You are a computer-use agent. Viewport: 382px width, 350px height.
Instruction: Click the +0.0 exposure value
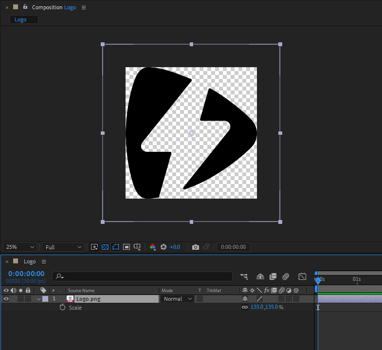(175, 247)
